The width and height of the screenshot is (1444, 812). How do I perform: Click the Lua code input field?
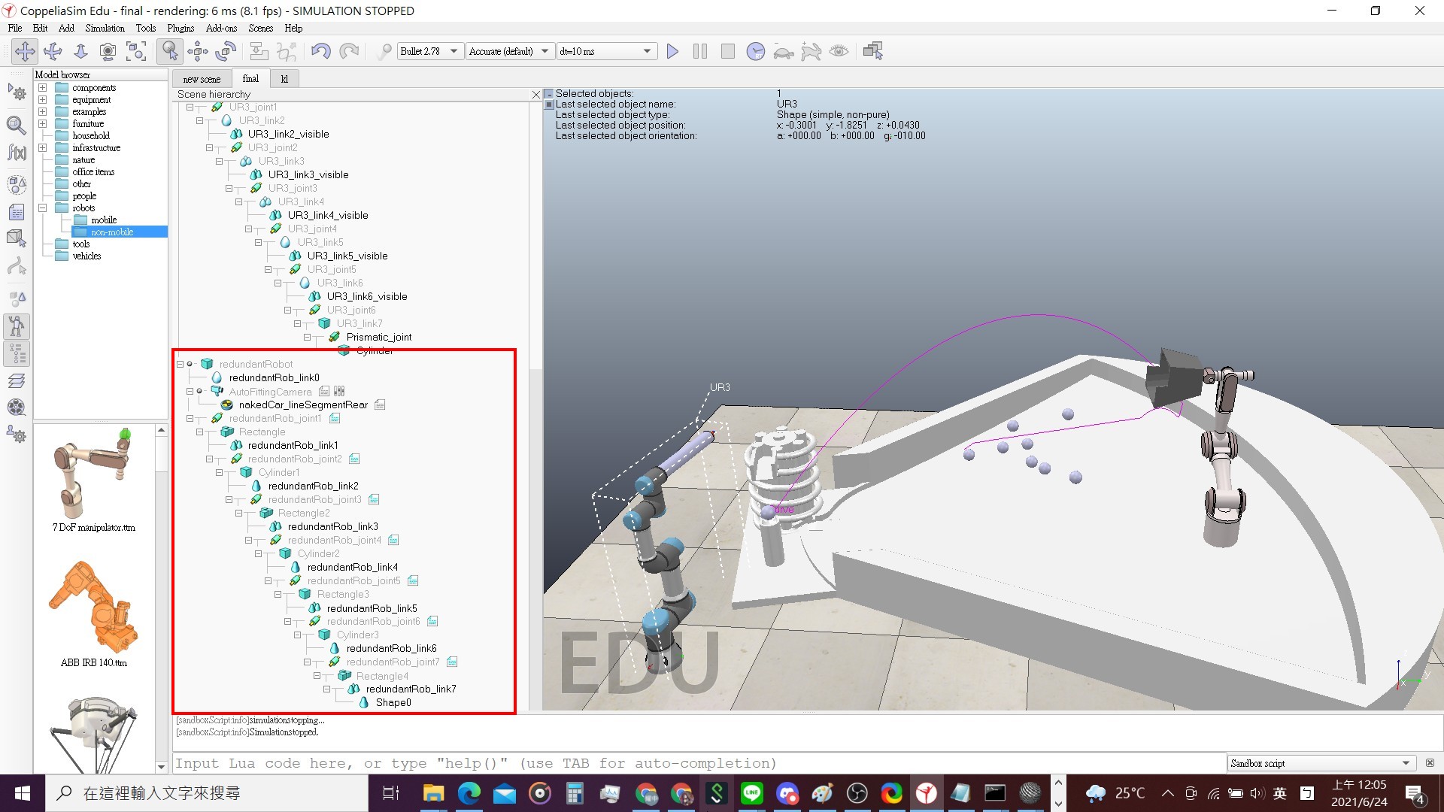699,763
